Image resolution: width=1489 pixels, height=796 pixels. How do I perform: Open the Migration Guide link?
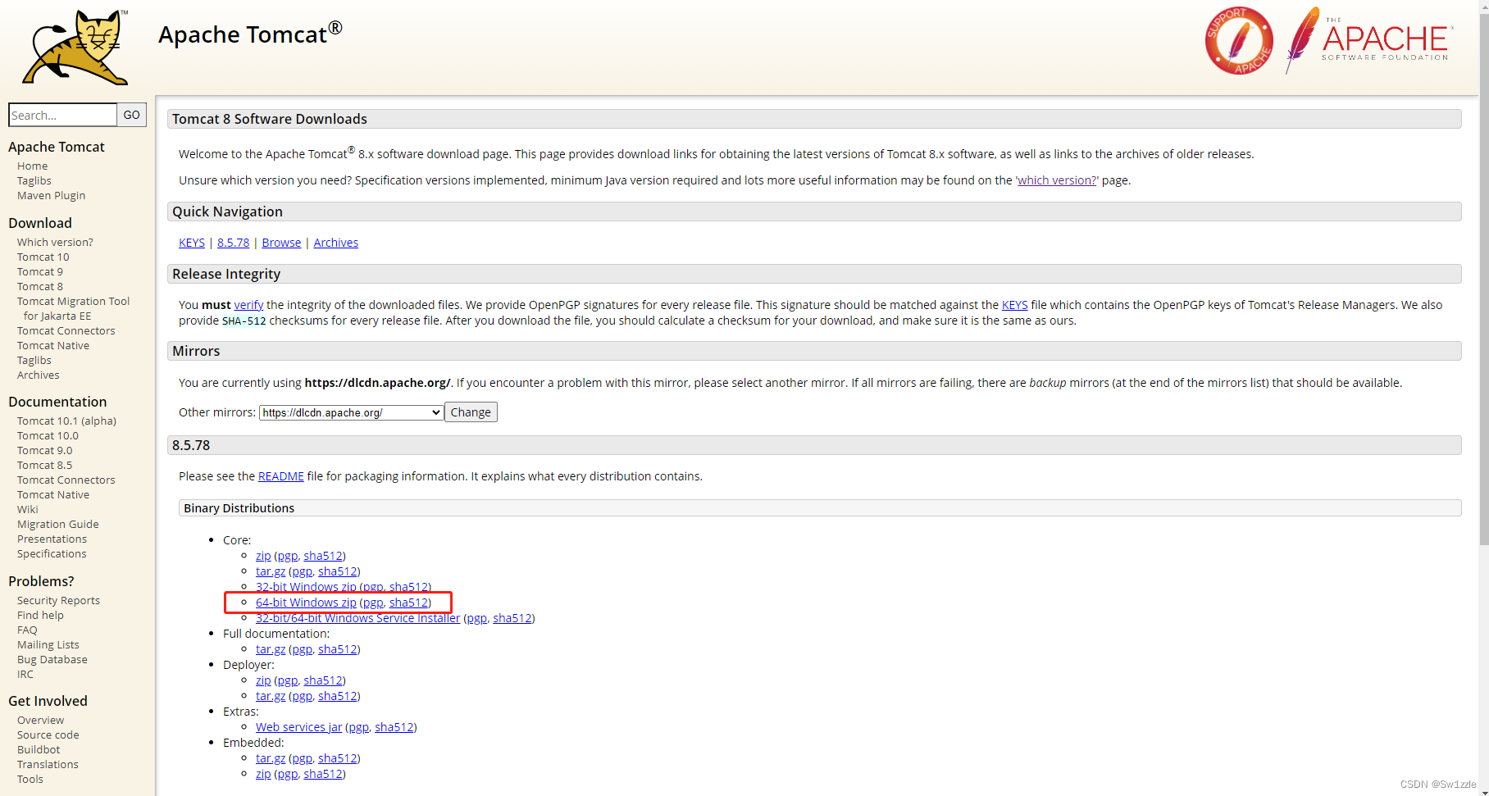(x=58, y=524)
